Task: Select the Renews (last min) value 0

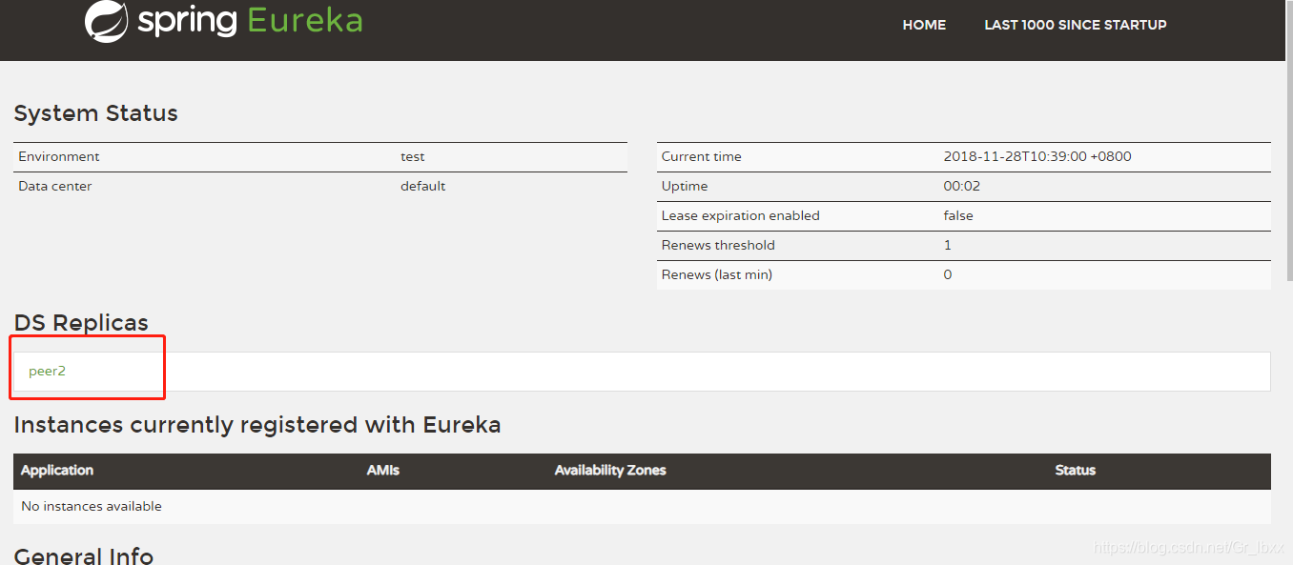Action: pyautogui.click(x=948, y=274)
